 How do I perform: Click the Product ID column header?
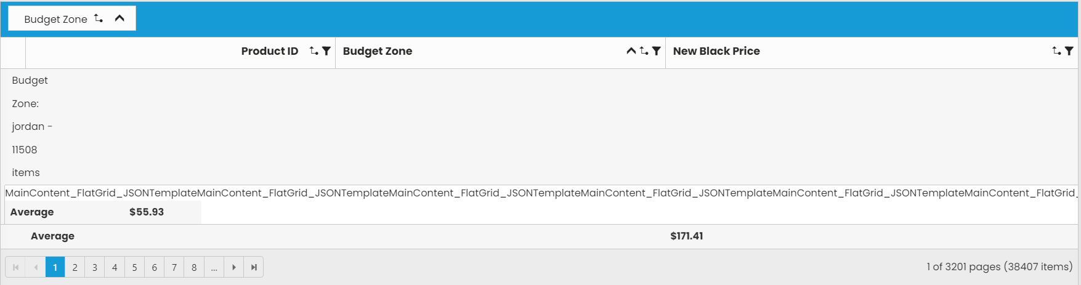point(269,51)
